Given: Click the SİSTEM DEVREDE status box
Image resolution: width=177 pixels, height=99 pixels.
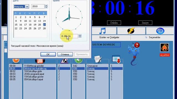Looking at the screenshot, I should tap(106, 45).
